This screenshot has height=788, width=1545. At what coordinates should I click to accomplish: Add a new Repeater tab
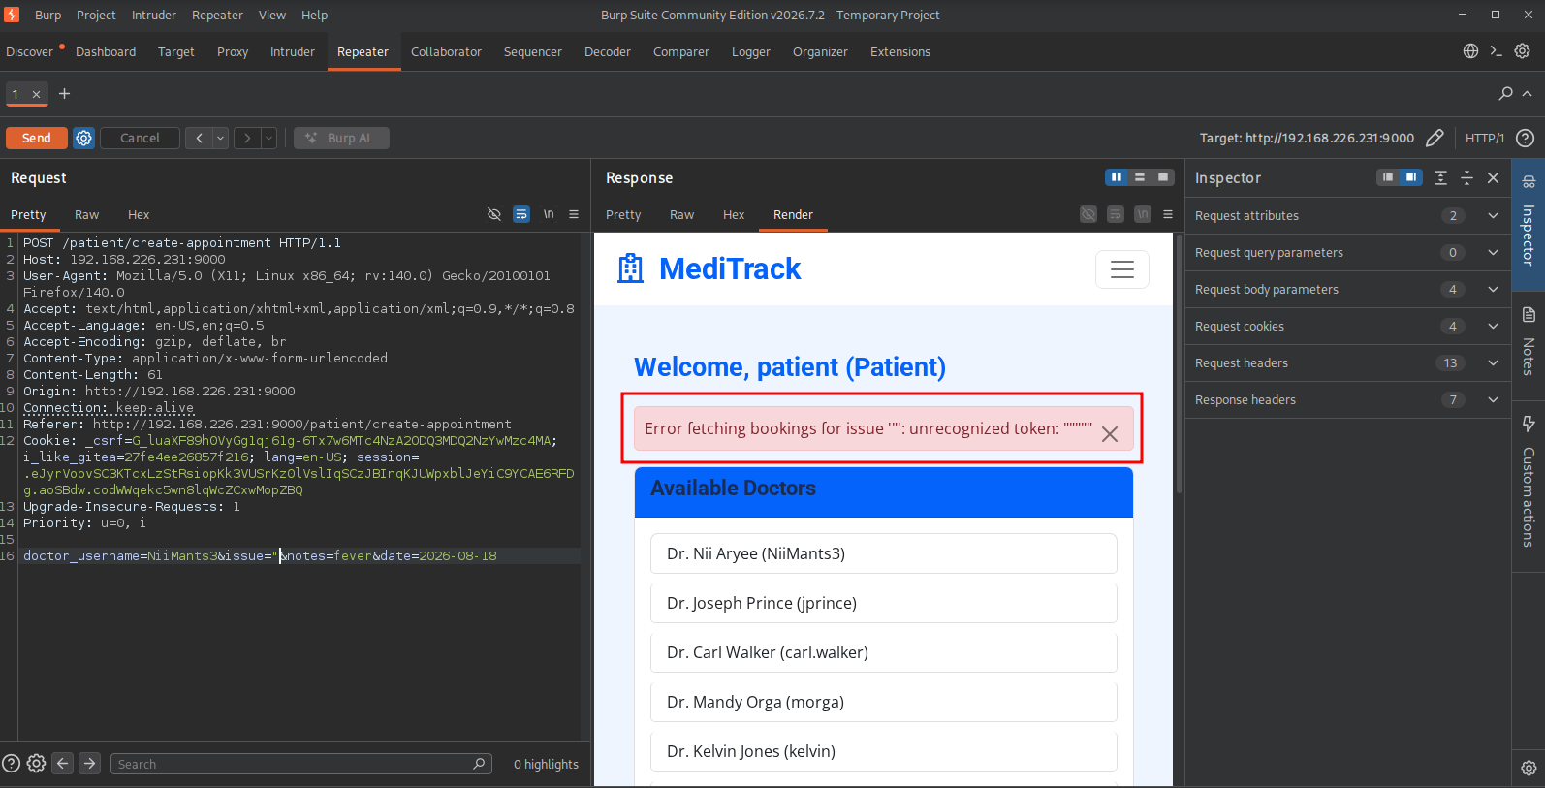click(64, 93)
